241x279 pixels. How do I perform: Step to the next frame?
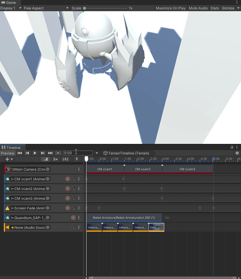pyautogui.click(x=43, y=153)
